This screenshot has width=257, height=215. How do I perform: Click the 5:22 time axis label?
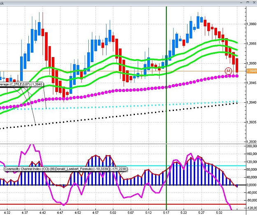(x=184, y=213)
